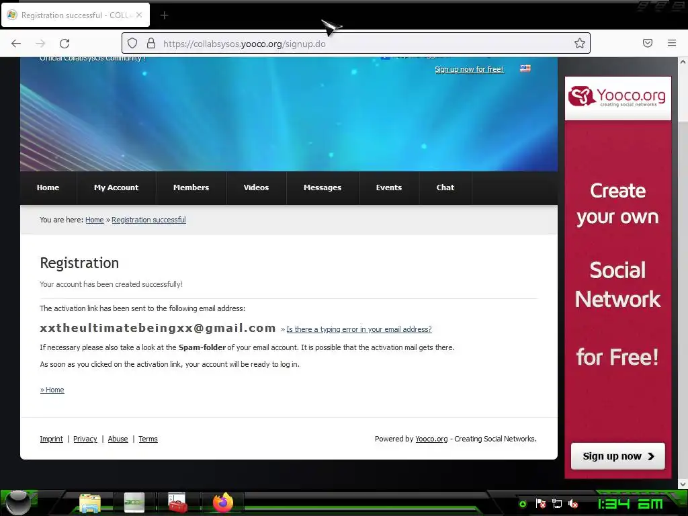The width and height of the screenshot is (688, 516).
Task: Follow the '» Home' link below the message
Action: point(52,390)
